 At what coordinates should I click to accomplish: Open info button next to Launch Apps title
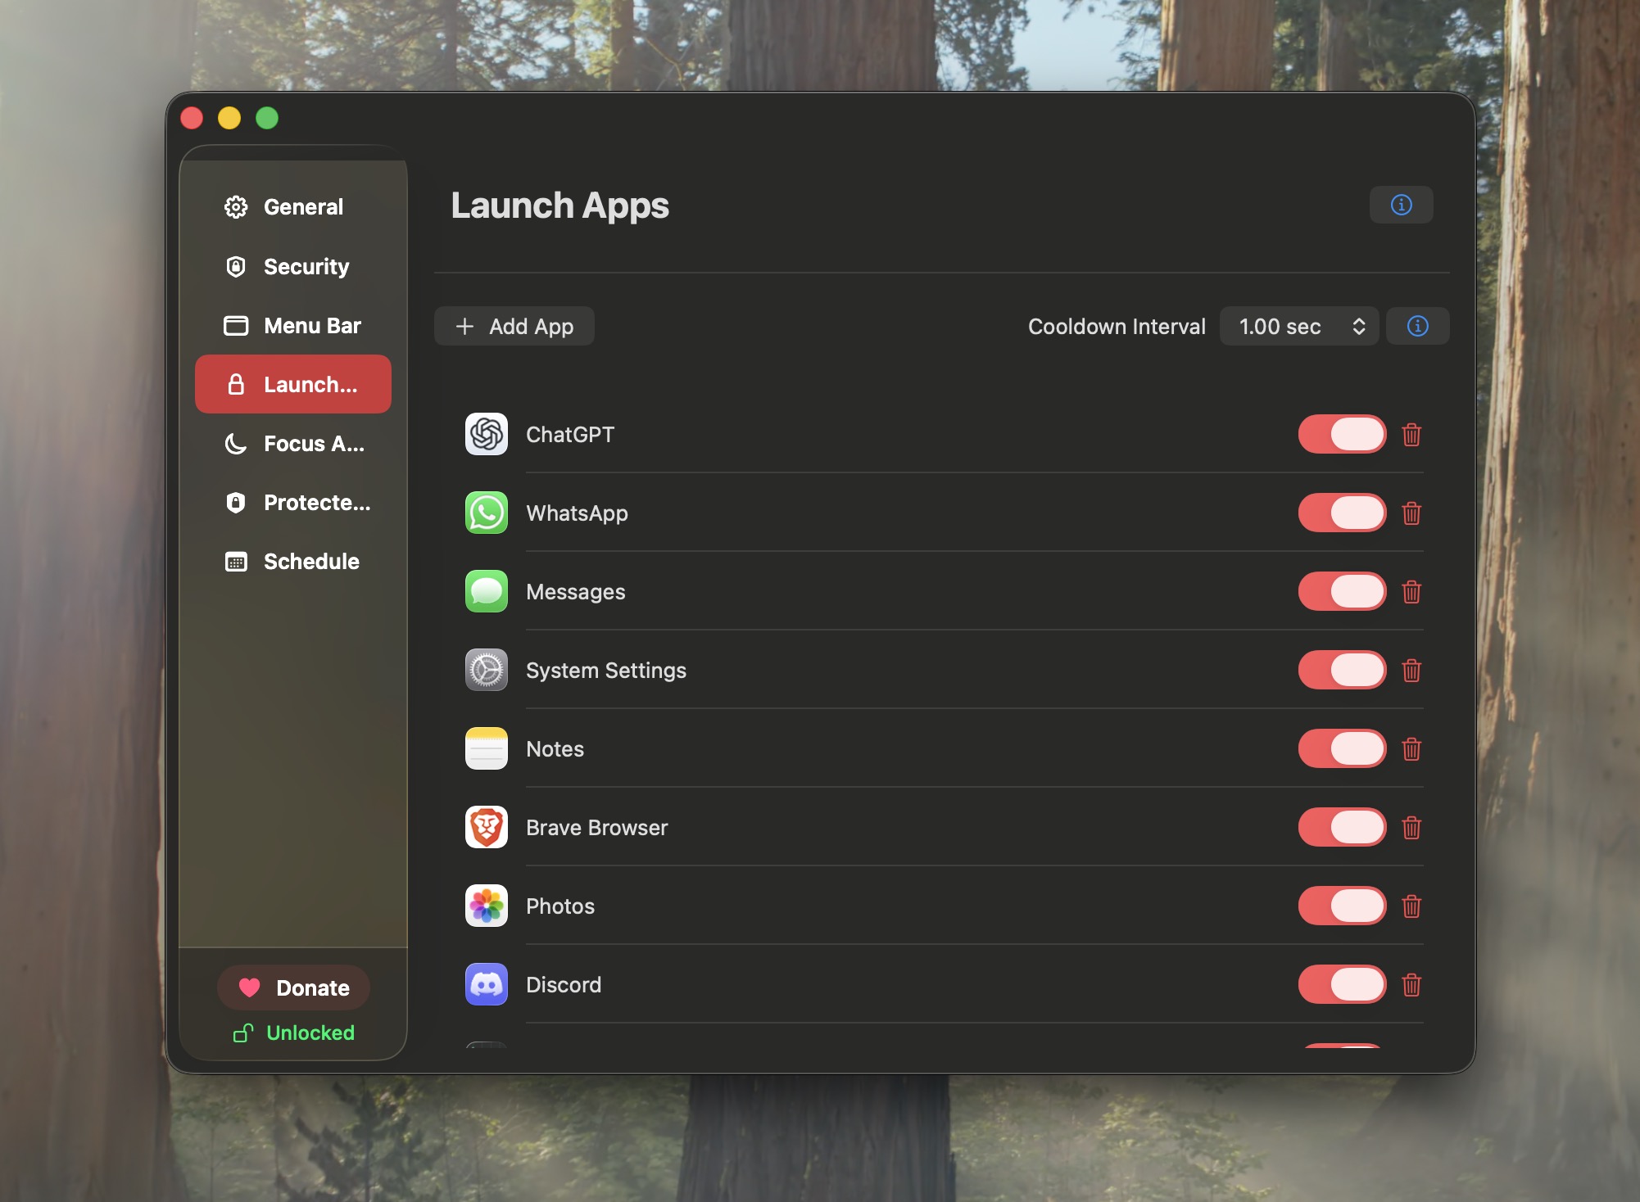[1401, 205]
